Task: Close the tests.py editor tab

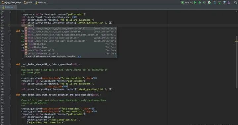Action: click(x=15, y=7)
